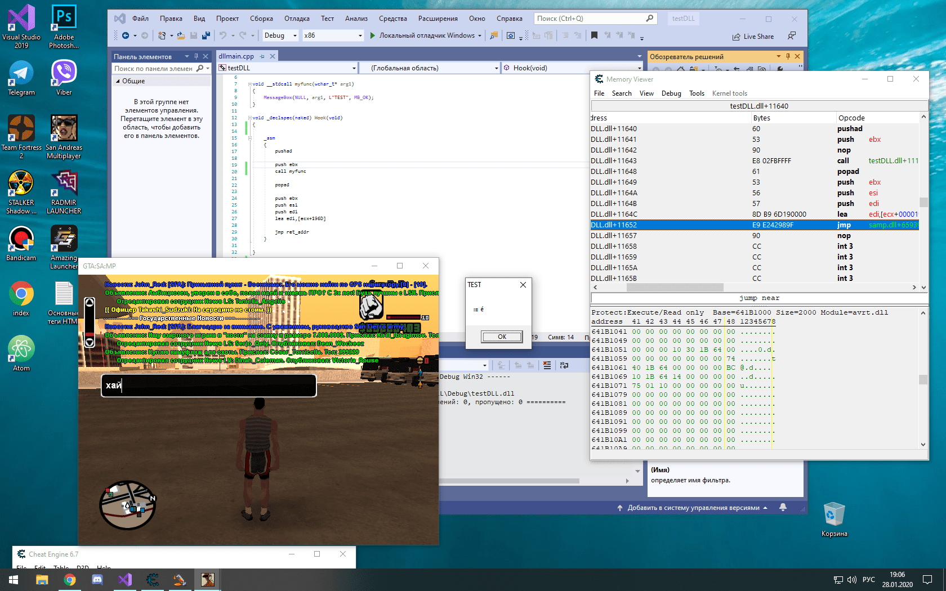The height and width of the screenshot is (591, 946).
Task: Click the new project icon in Visual Studio toolbar
Action: pos(162,35)
